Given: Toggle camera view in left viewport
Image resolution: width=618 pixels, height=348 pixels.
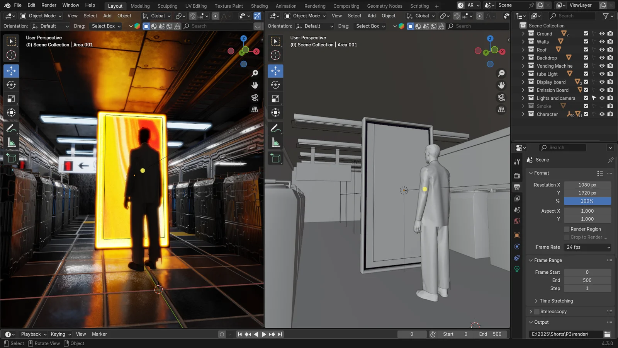Looking at the screenshot, I should [x=255, y=97].
